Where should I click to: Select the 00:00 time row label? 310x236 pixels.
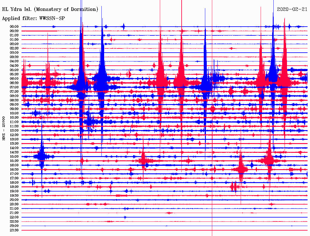point(14,27)
